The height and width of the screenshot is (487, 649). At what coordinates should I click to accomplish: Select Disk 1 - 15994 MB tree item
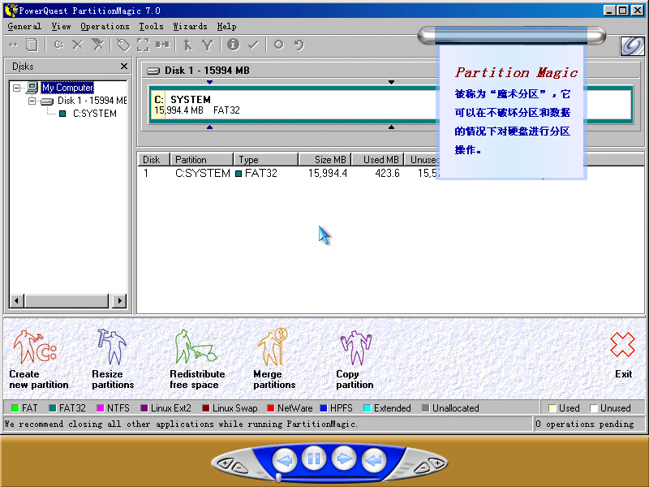(92, 101)
